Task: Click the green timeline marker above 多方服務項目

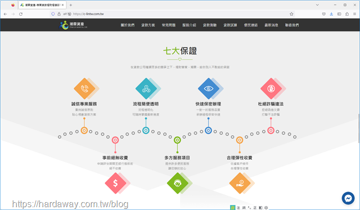Action: click(177, 140)
